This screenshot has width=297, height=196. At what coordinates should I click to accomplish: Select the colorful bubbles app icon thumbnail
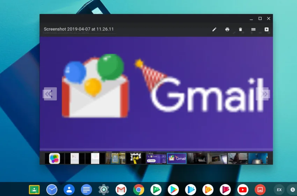click(x=55, y=158)
